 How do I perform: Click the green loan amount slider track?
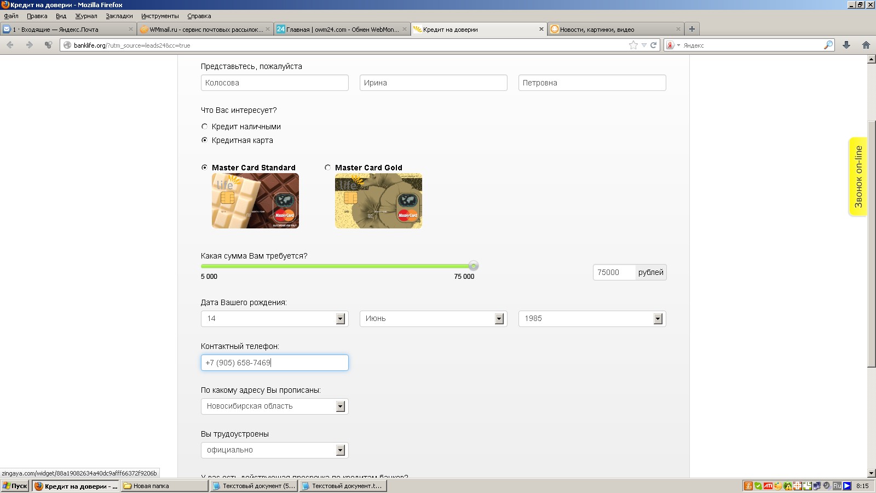pyautogui.click(x=337, y=266)
